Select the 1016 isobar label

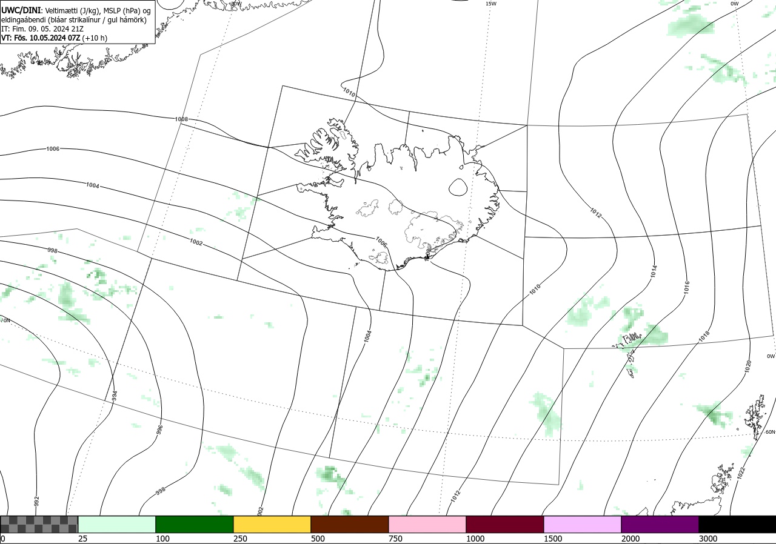click(687, 287)
